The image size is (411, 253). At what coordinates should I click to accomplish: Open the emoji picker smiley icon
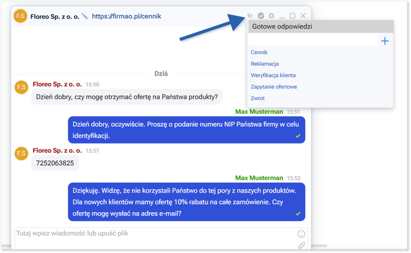click(x=301, y=234)
